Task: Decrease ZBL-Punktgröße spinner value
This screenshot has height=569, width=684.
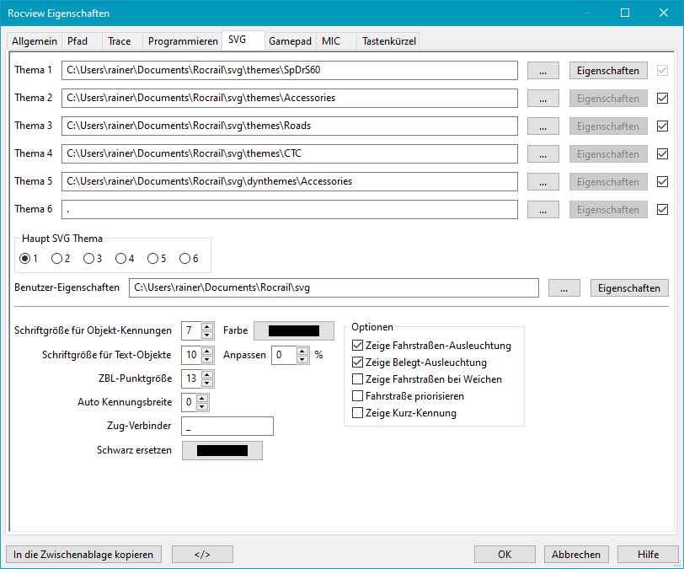Action: point(207,383)
